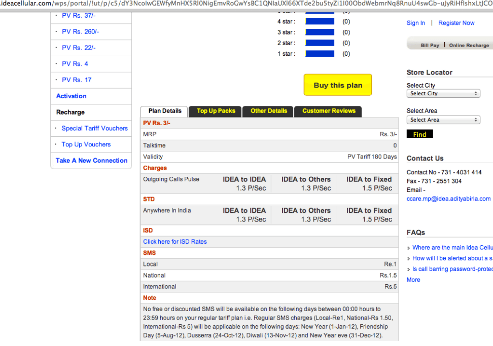Screen dimensions: 493x346
Task: Click the Buy this plan button
Action: click(x=338, y=85)
